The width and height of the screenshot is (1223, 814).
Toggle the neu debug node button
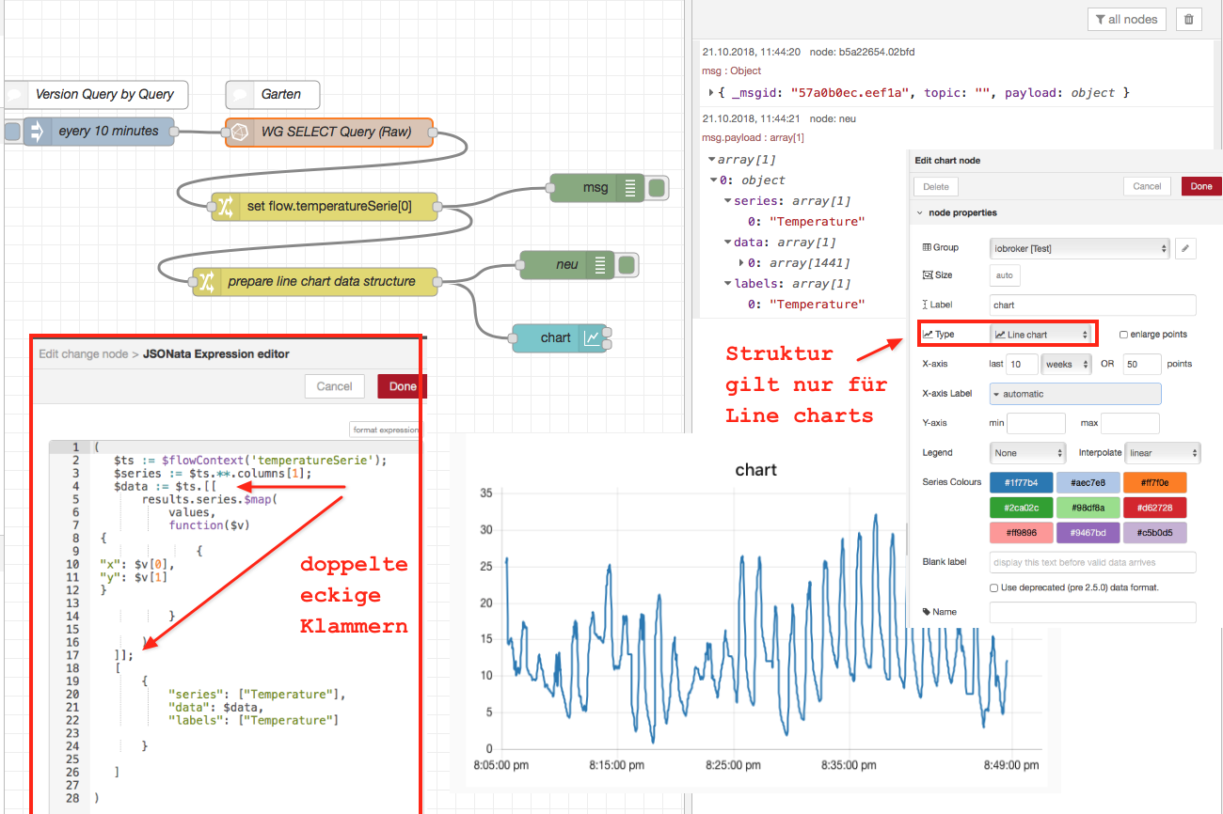(x=627, y=265)
